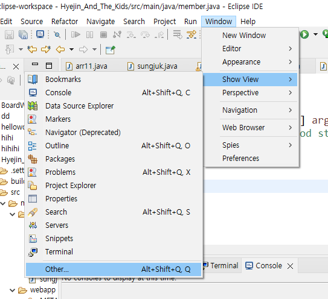Open dropdown arrow next to Run button

[x=315, y=34]
